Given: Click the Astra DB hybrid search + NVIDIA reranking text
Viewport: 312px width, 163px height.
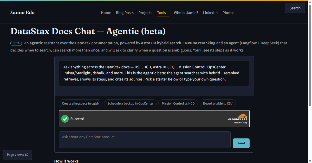Looking at the screenshot, I should click(178, 43).
